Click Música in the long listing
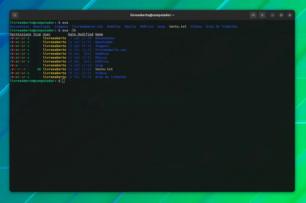 click(x=101, y=57)
